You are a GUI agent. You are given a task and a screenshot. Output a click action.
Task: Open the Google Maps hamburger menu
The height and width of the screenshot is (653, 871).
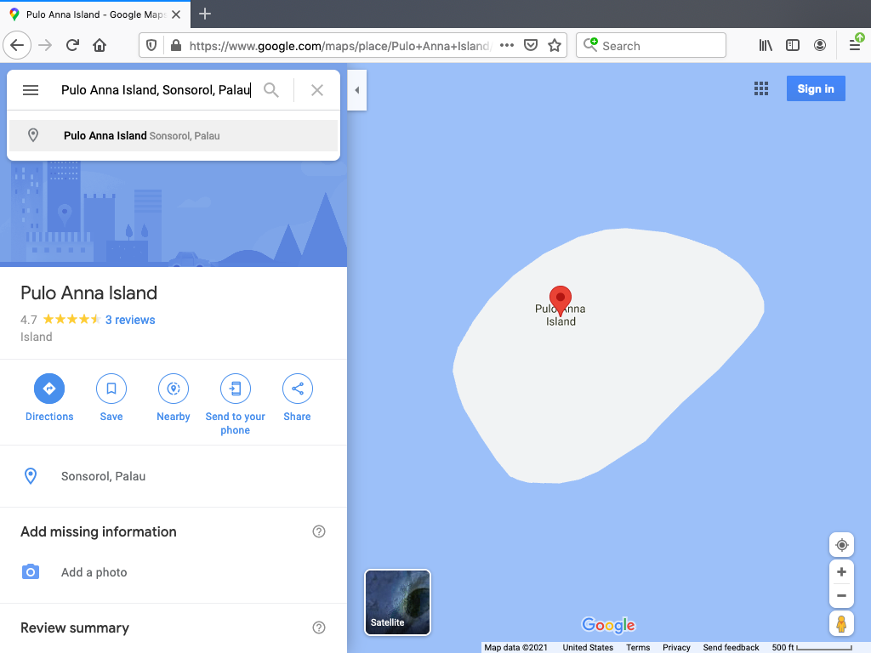(31, 90)
